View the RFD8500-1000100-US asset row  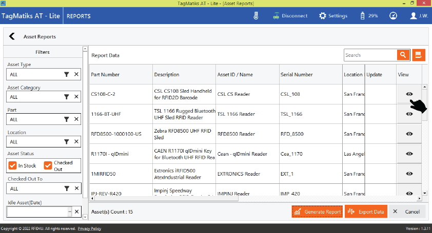[x=409, y=134]
